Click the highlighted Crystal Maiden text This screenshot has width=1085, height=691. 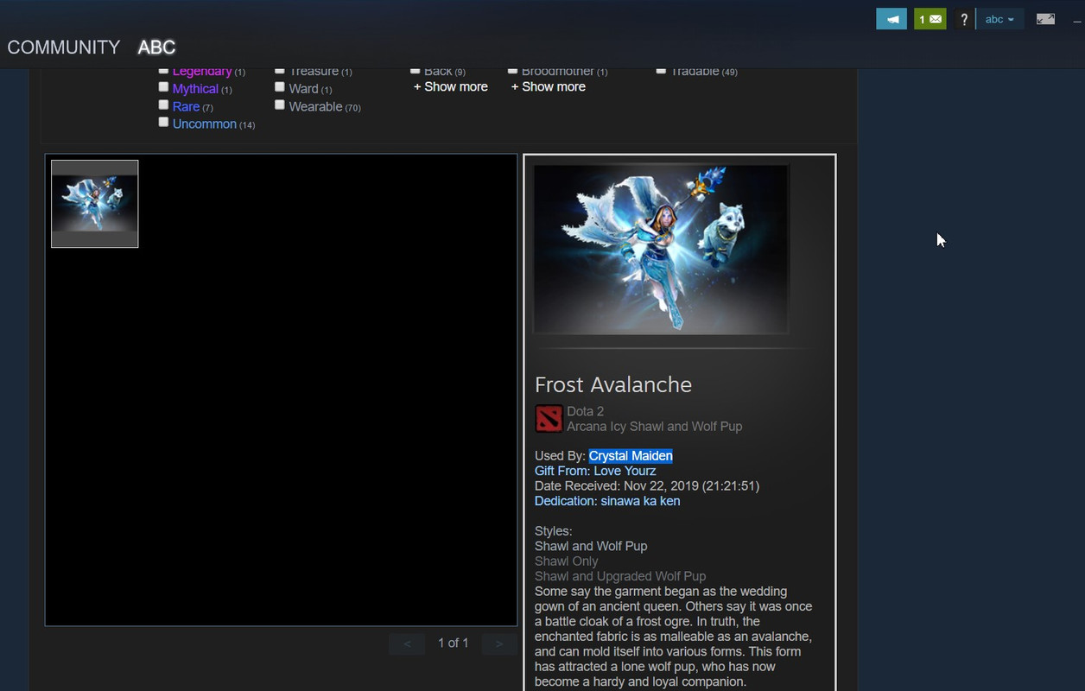click(631, 456)
